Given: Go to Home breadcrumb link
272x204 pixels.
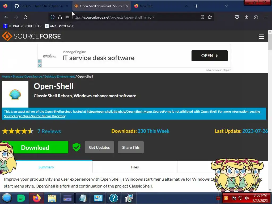Looking at the screenshot, I should (6, 76).
